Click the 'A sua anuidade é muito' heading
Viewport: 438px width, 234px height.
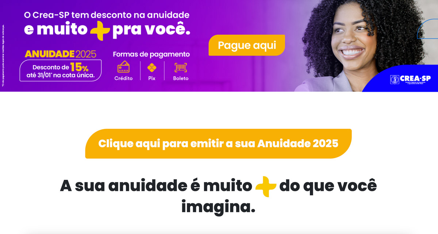tap(218, 197)
